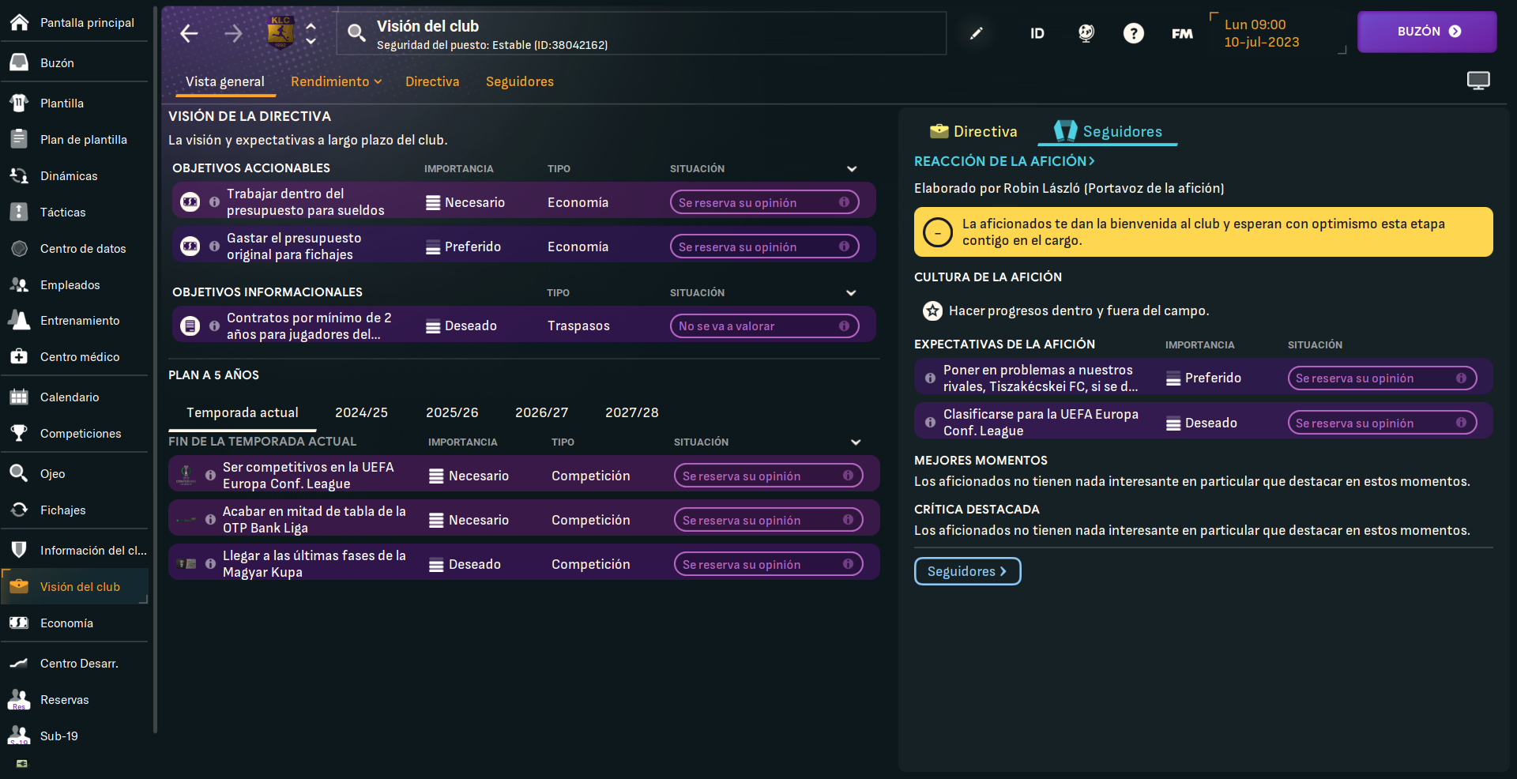This screenshot has height=779, width=1517.
Task: Collapse Objetivos accionables section chevron
Action: click(852, 169)
